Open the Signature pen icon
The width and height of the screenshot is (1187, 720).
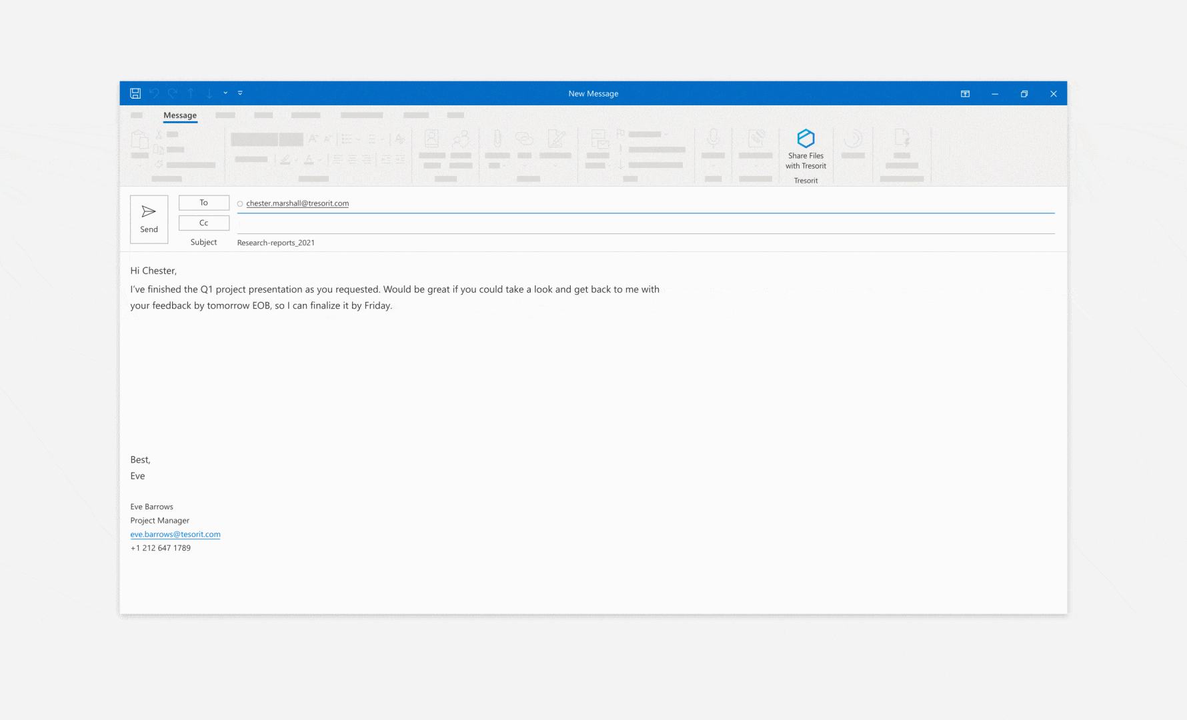[x=556, y=139]
